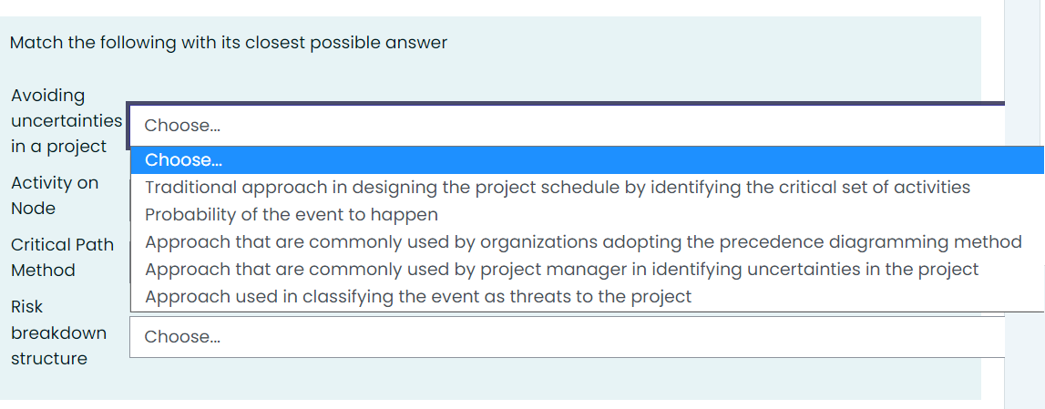
Task: Open the Risk breakdown structure dropdown
Action: point(565,337)
